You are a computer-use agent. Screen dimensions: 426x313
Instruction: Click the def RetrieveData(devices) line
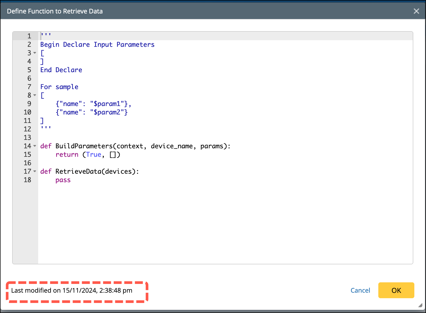tap(90, 171)
